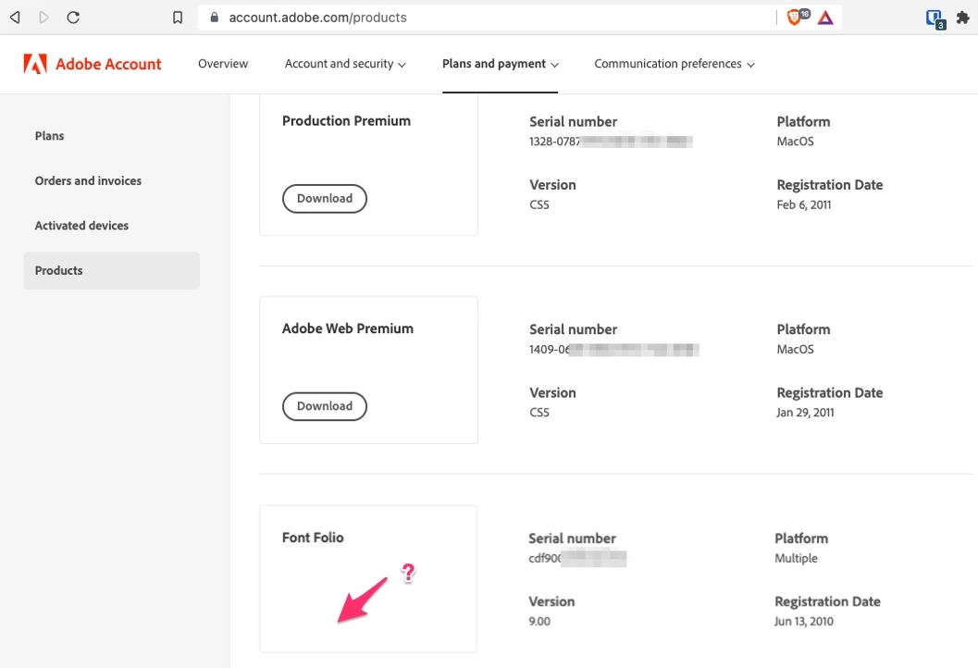The height and width of the screenshot is (668, 978).
Task: Expand the Plans and payment menu
Action: click(501, 64)
